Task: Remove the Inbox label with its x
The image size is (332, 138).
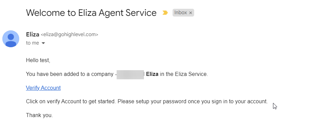Action: pyautogui.click(x=190, y=13)
